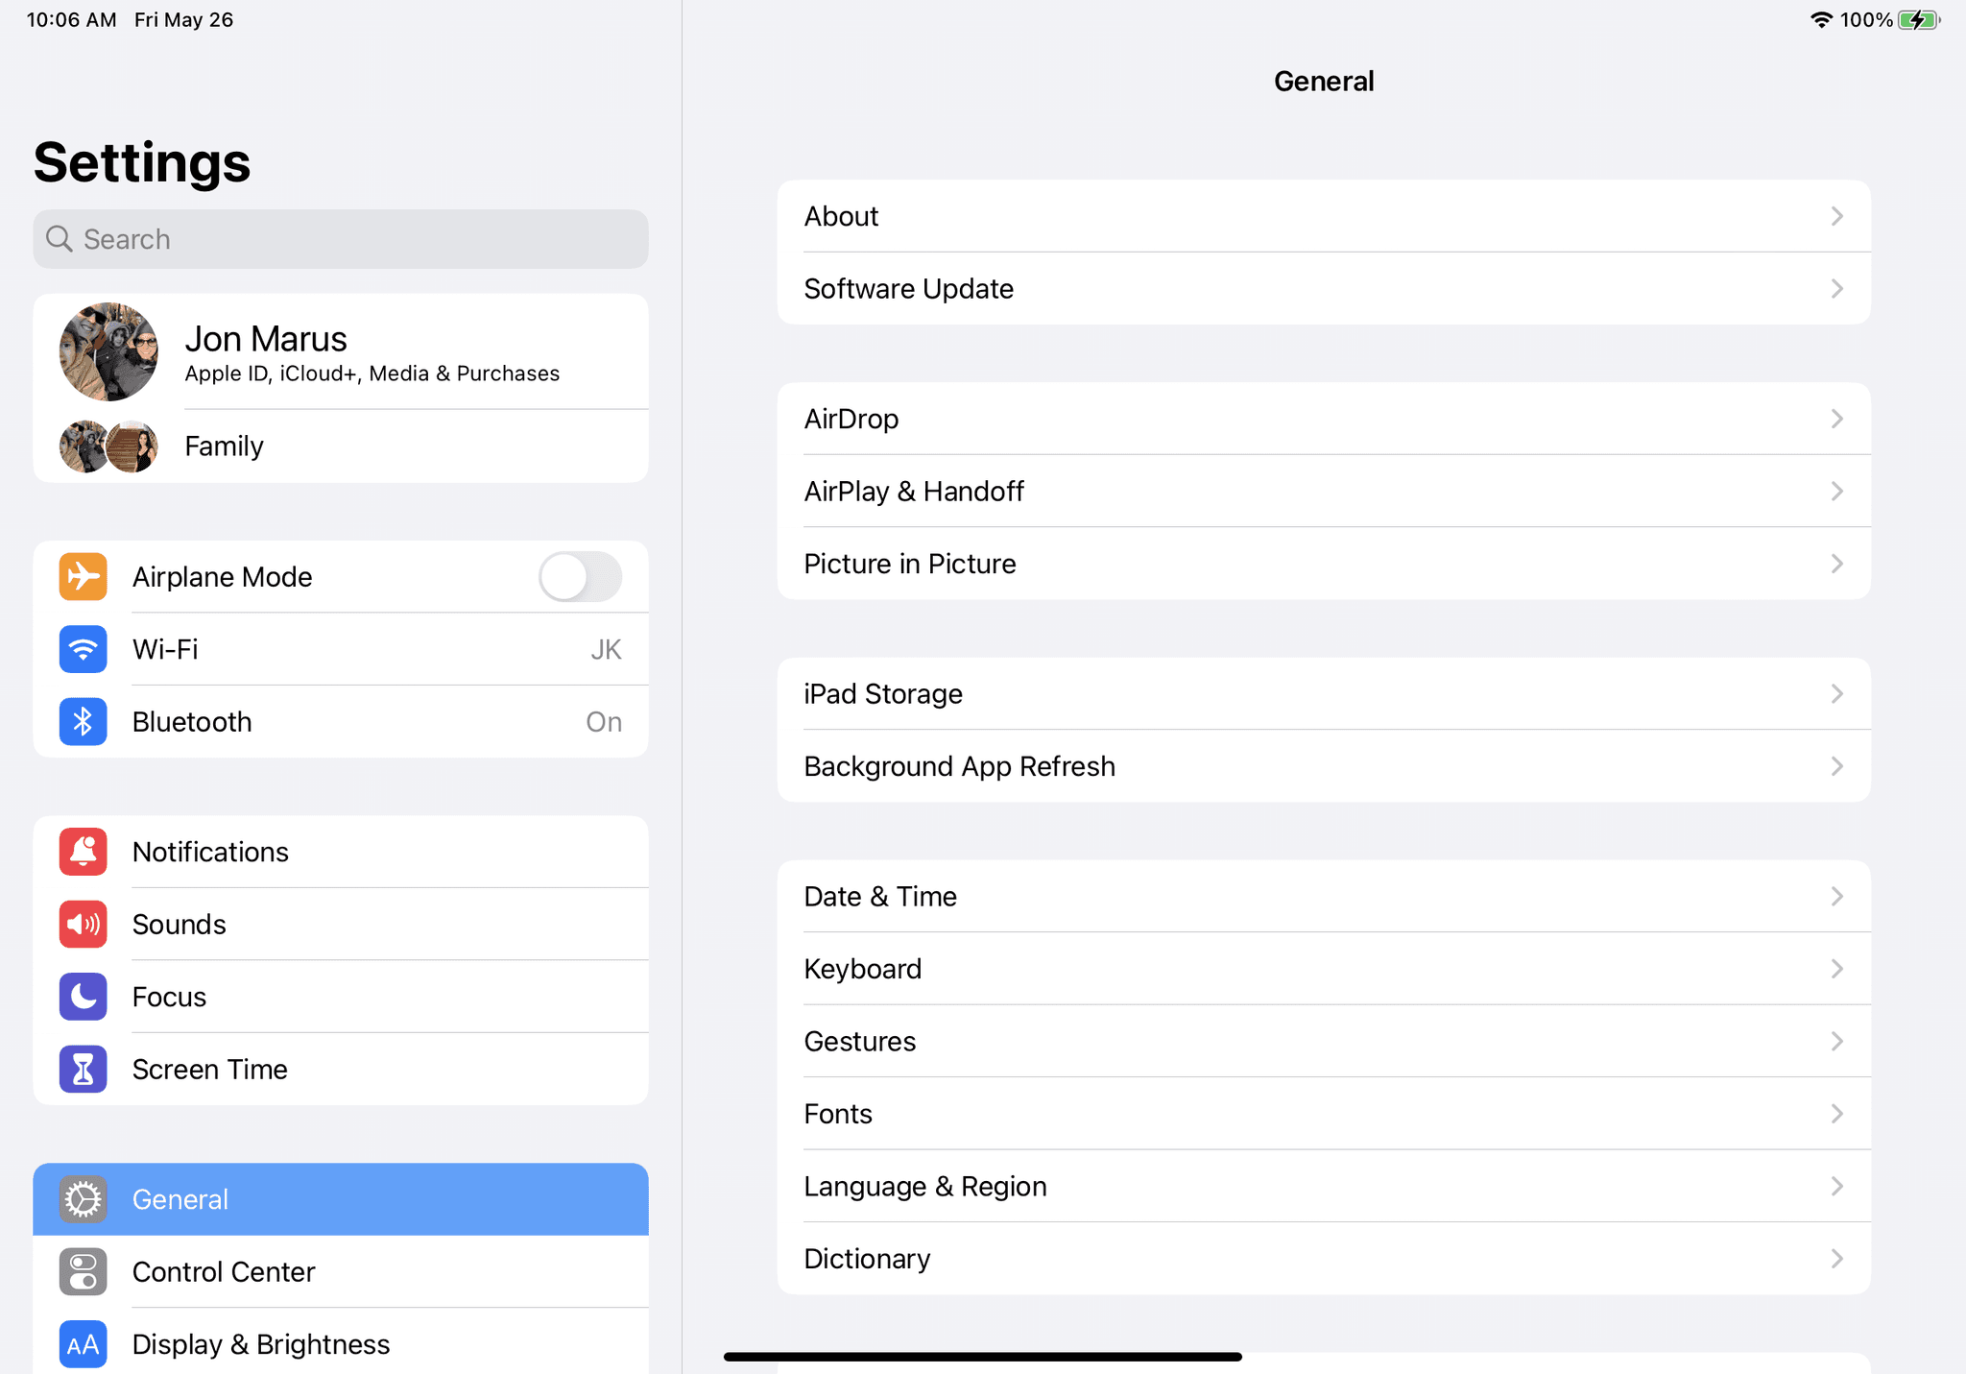1966x1374 pixels.
Task: Tap the Focus moon icon
Action: pos(84,997)
